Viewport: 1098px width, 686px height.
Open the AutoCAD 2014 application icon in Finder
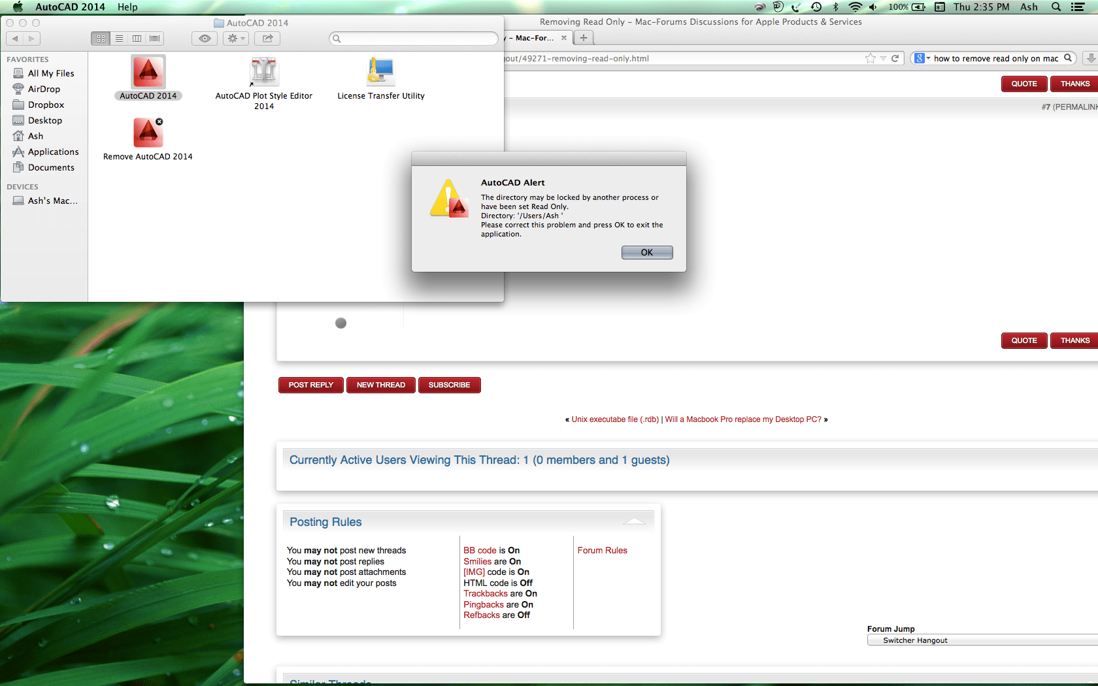point(148,72)
